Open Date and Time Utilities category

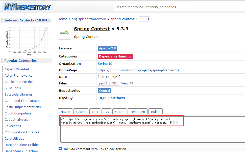pos(22,145)
